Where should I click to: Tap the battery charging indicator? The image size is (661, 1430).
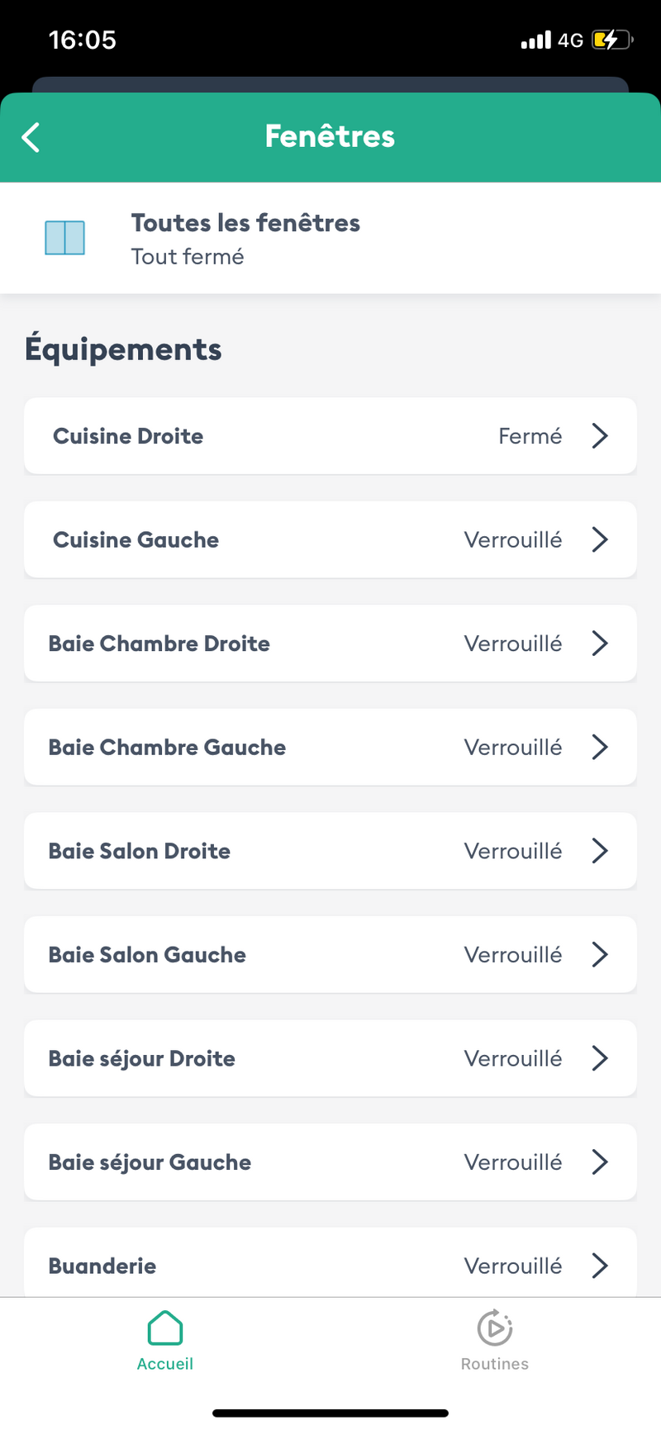611,40
